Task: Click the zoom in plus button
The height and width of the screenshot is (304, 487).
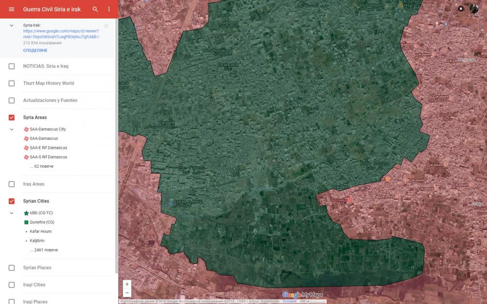Action: tap(127, 284)
